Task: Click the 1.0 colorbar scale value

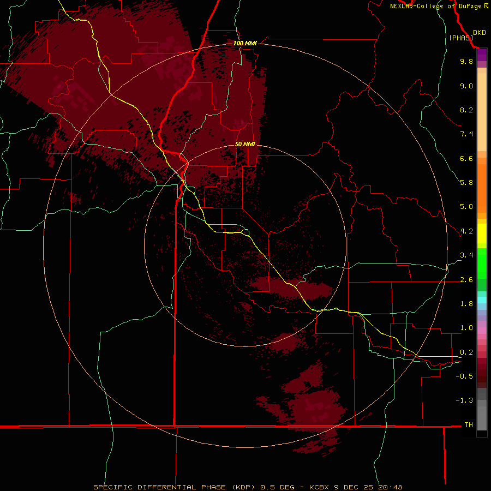Action: 466,328
